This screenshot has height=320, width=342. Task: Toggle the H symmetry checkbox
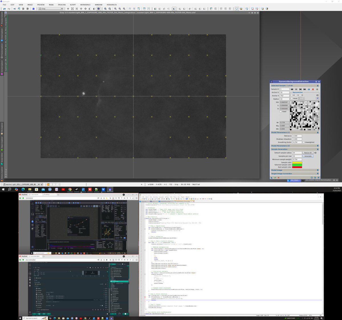[292, 95]
